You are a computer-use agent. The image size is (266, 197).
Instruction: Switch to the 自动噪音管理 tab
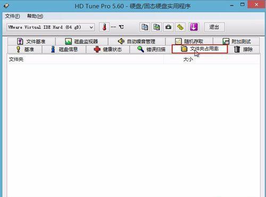pyautogui.click(x=137, y=42)
